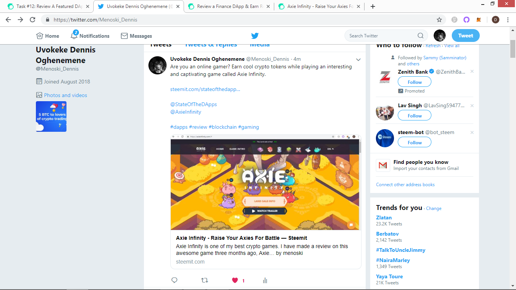Open Notifications
The height and width of the screenshot is (290, 516).
(x=90, y=36)
